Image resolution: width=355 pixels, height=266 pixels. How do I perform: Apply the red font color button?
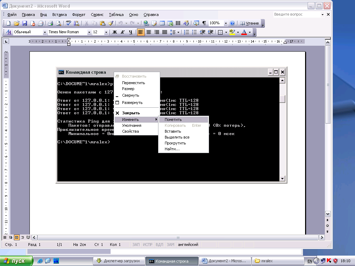click(244, 32)
